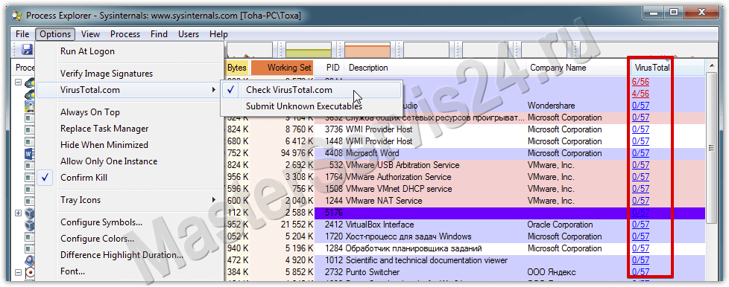Open the Tray Icons submenu
This screenshot has width=729, height=287.
(x=130, y=200)
